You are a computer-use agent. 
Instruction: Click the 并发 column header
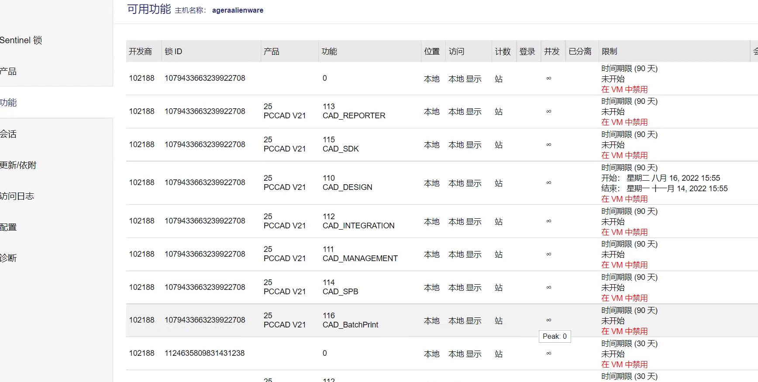click(551, 52)
